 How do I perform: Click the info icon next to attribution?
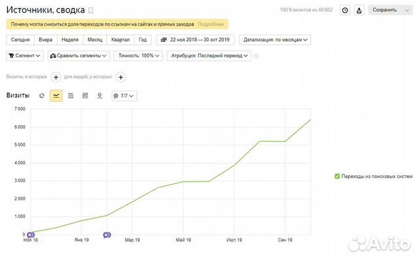point(256,56)
